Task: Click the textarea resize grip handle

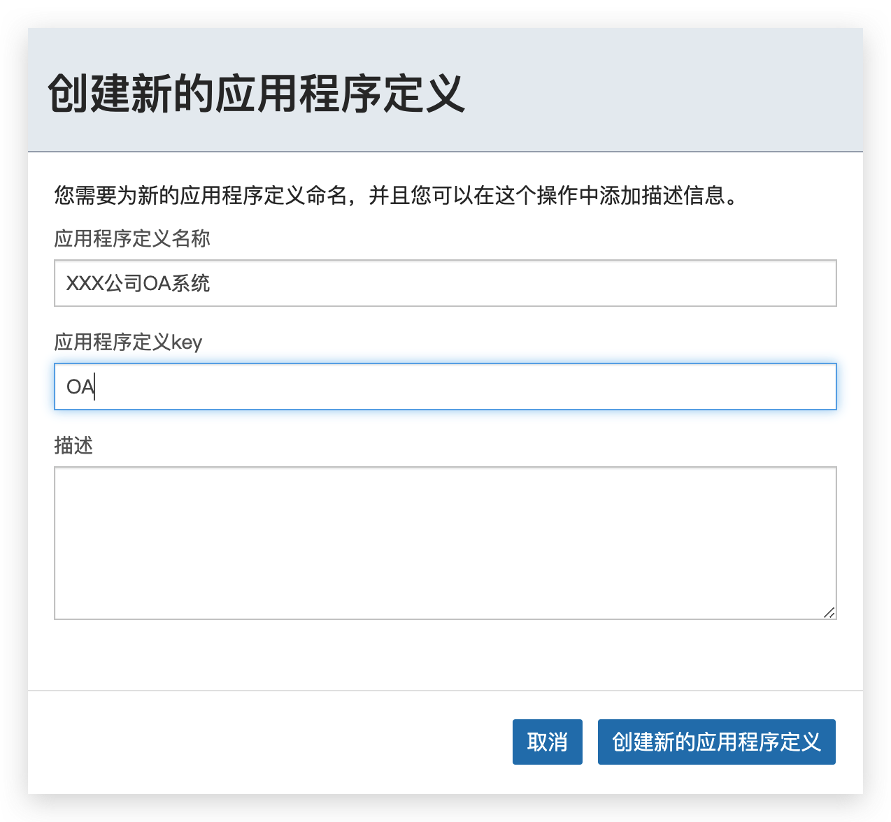Action: click(831, 612)
